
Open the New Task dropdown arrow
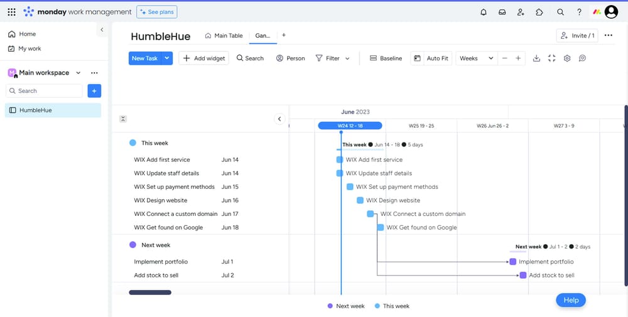point(167,58)
